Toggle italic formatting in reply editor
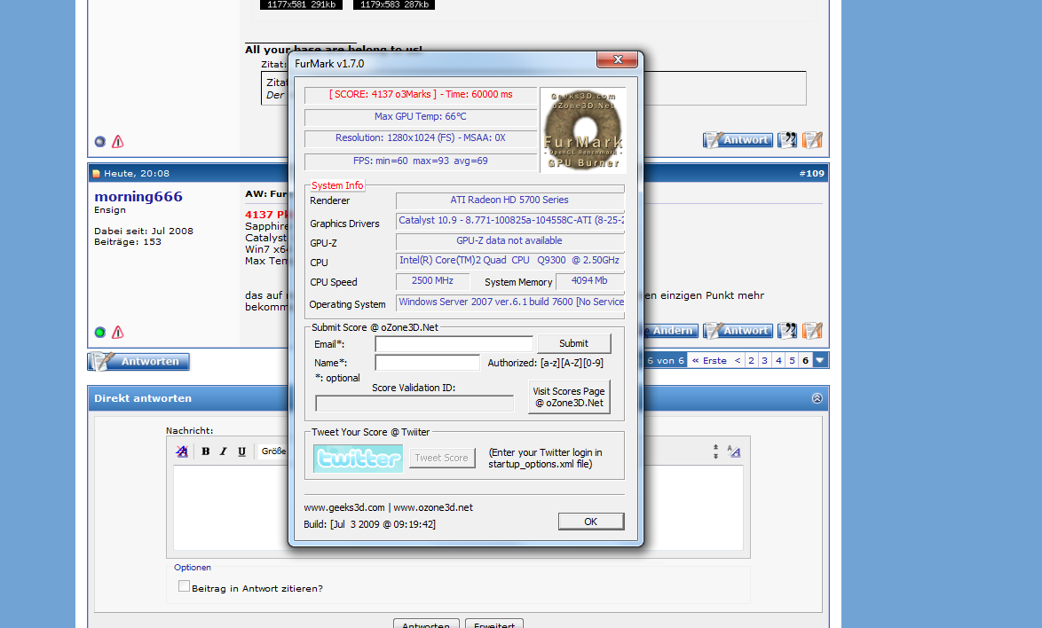1042x628 pixels. click(224, 451)
